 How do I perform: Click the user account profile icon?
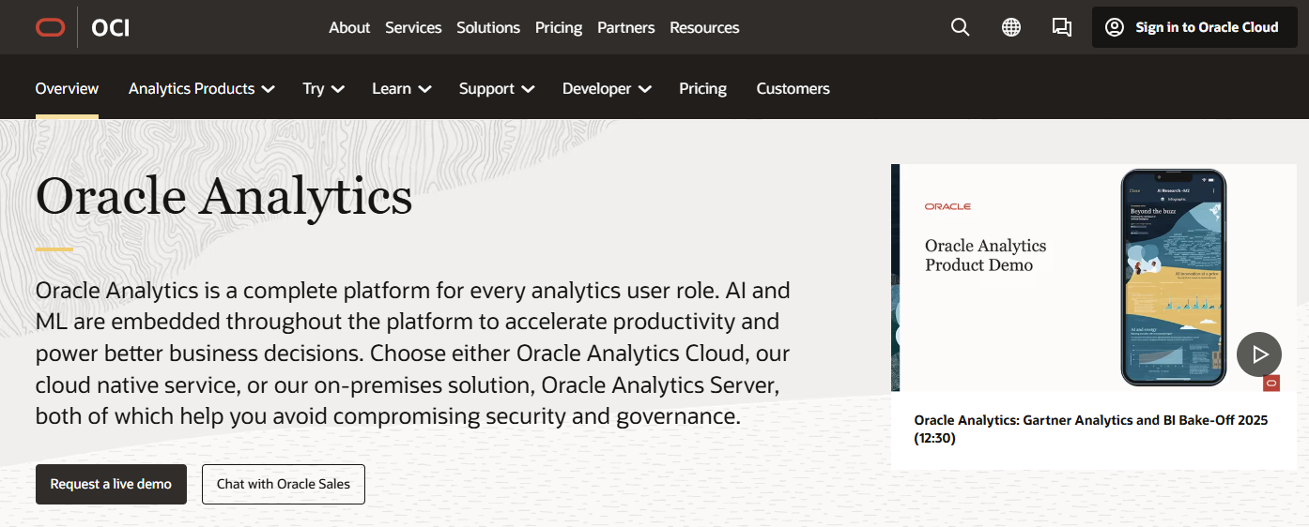(1115, 27)
